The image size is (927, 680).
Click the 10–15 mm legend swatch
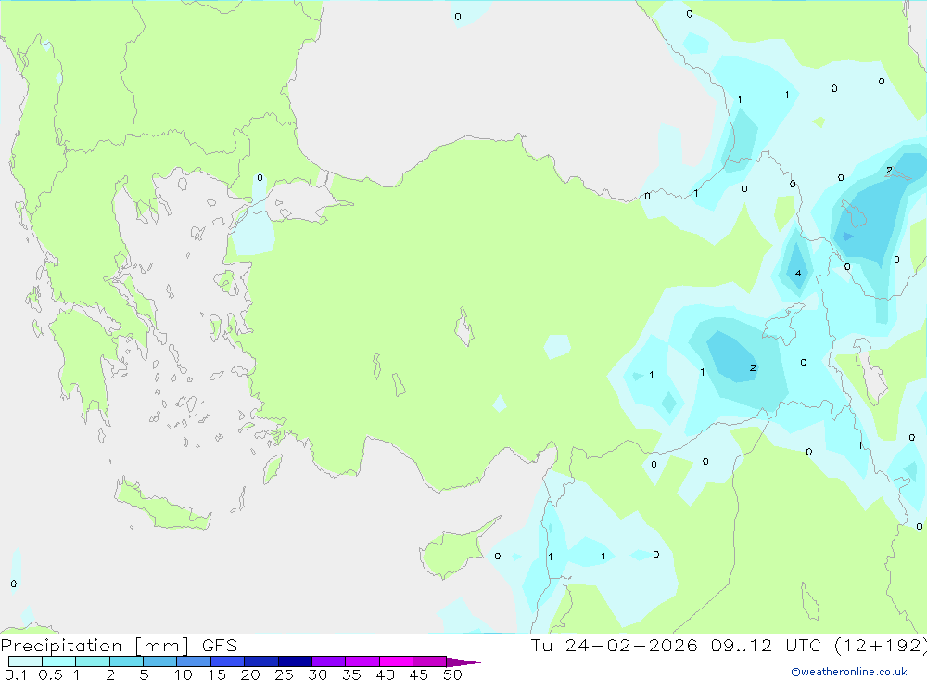coord(194,661)
